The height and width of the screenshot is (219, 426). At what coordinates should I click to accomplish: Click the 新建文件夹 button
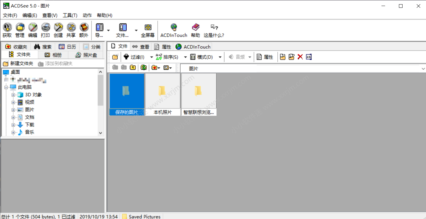[x=18, y=64]
